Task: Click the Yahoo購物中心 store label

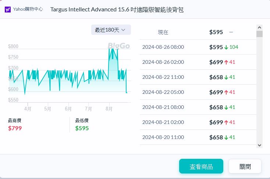Action: click(28, 10)
